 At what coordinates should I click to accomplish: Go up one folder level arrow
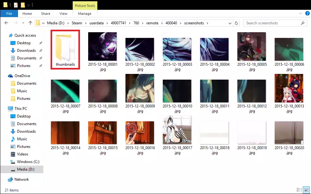30,23
